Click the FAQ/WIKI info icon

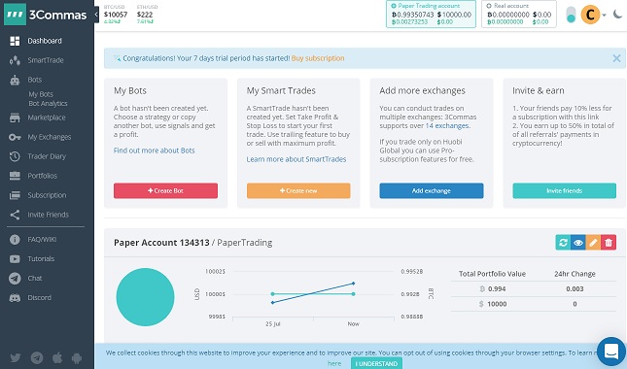click(15, 240)
